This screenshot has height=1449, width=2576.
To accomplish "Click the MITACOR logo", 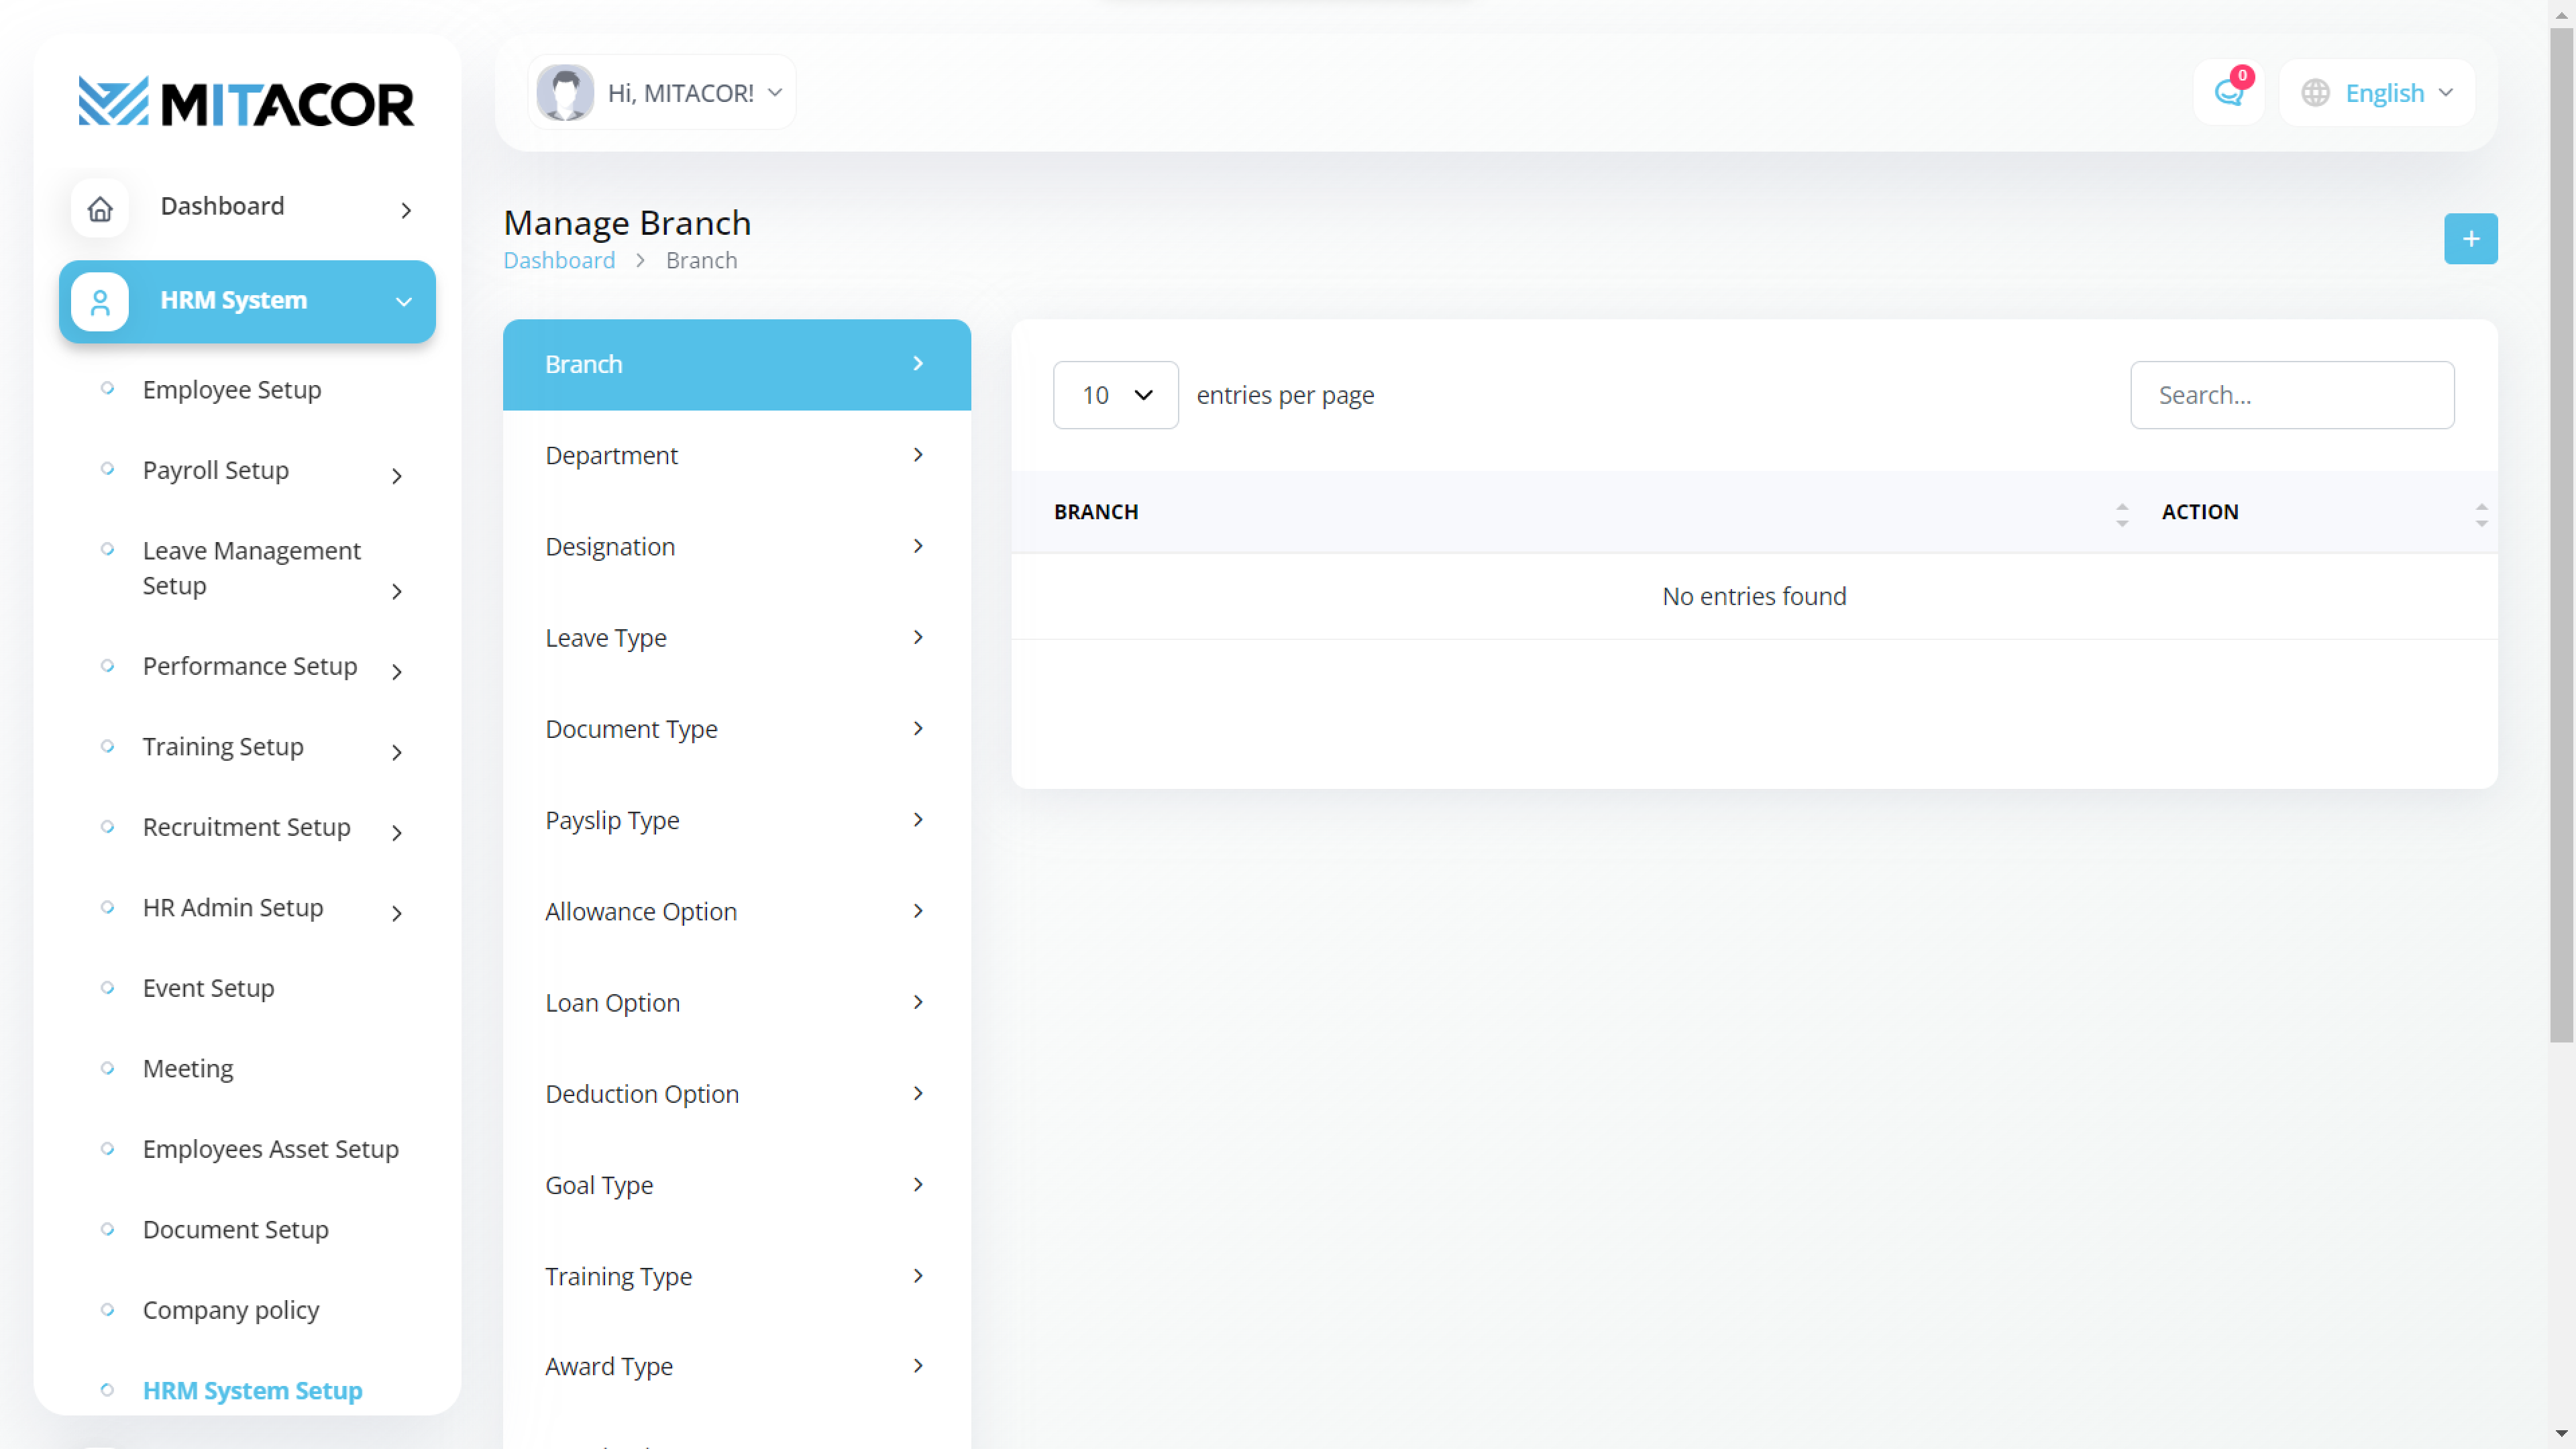I will click(x=246, y=102).
